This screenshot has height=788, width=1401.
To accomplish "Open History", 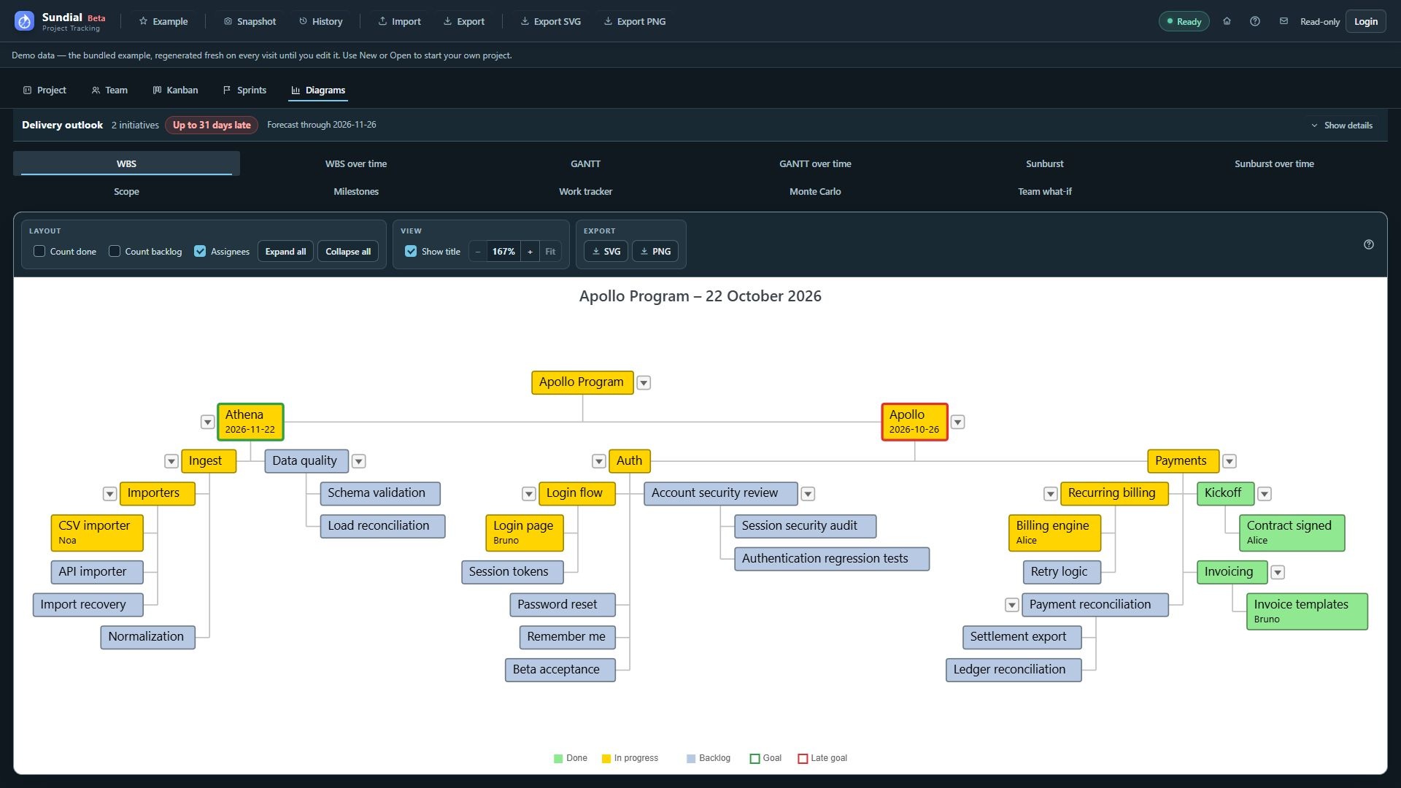I will coord(320,21).
